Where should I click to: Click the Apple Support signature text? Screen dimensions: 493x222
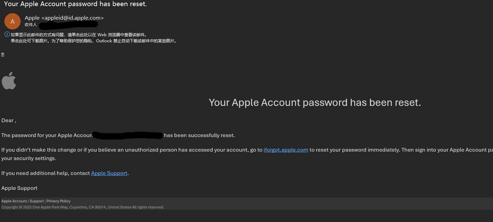(20, 188)
